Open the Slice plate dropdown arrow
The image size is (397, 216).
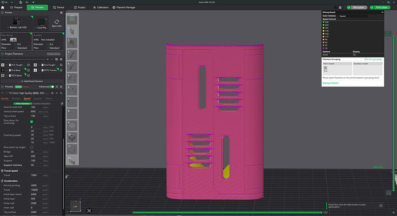349,7
